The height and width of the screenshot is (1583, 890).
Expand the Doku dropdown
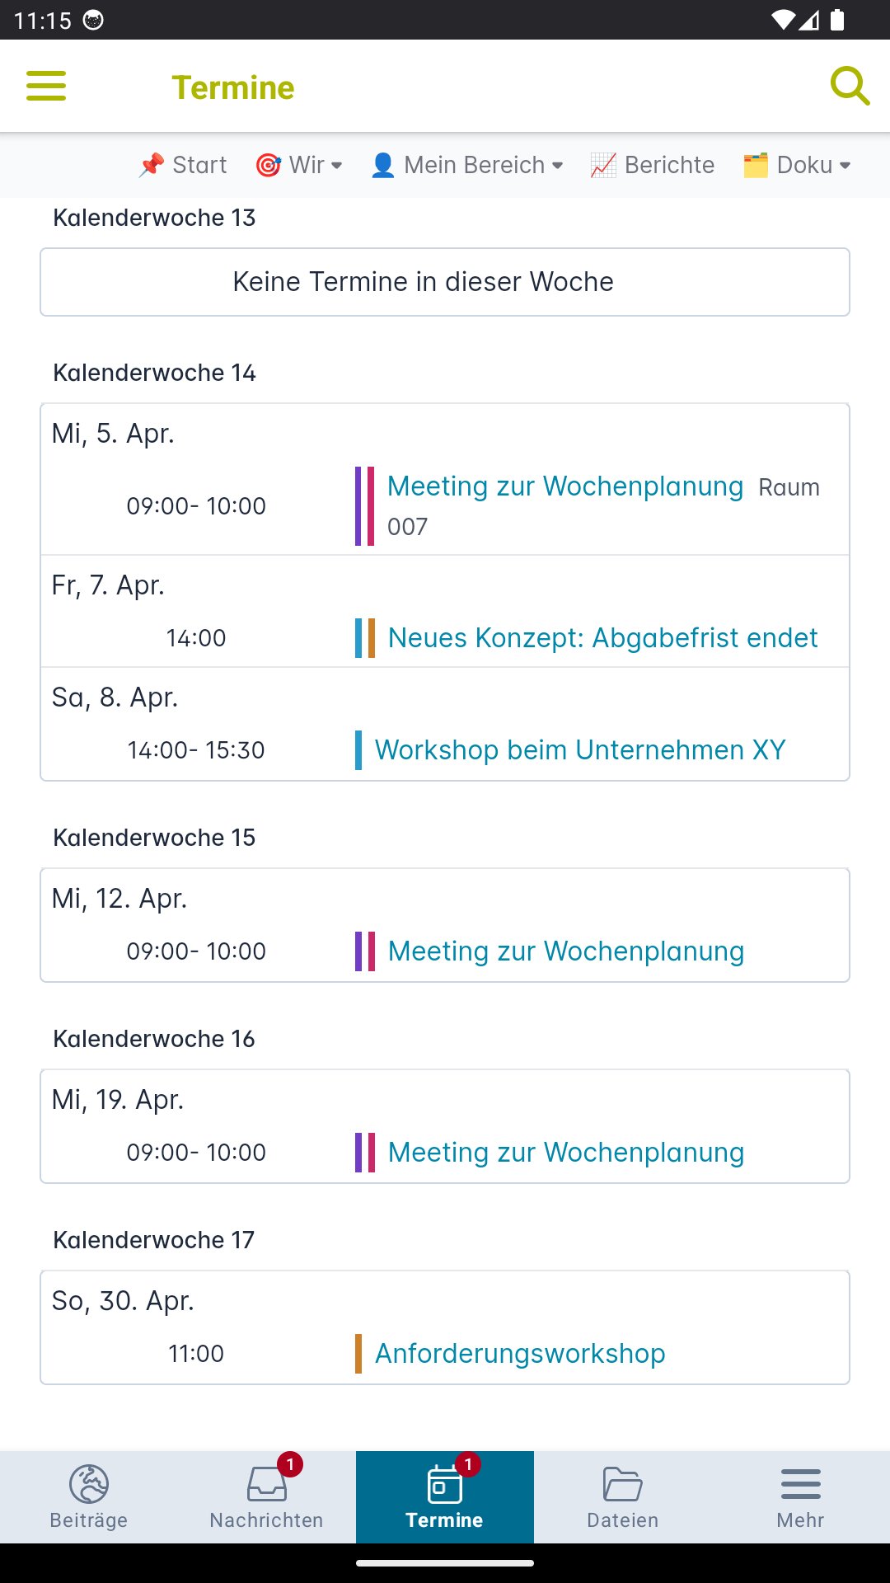[797, 165]
